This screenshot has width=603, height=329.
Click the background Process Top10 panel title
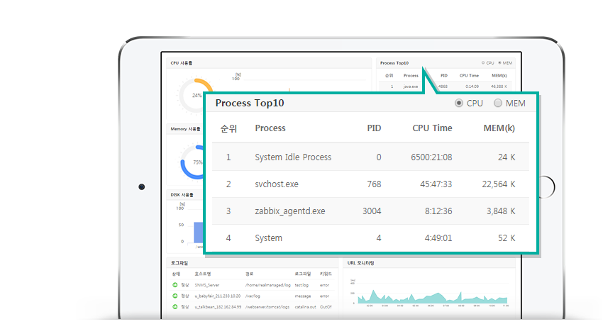click(x=394, y=63)
